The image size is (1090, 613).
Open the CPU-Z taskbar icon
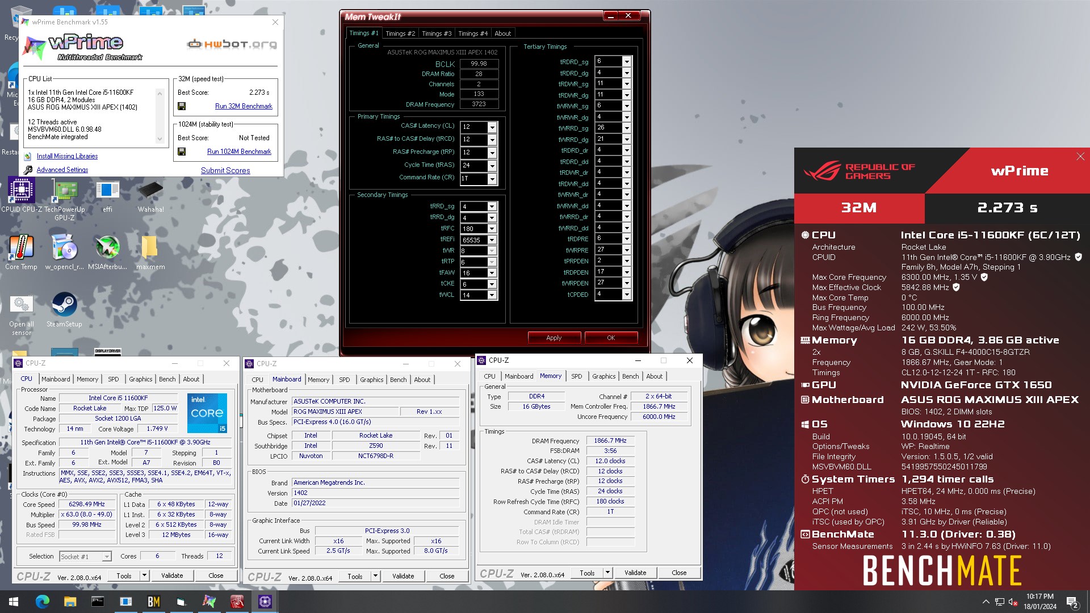tap(265, 602)
